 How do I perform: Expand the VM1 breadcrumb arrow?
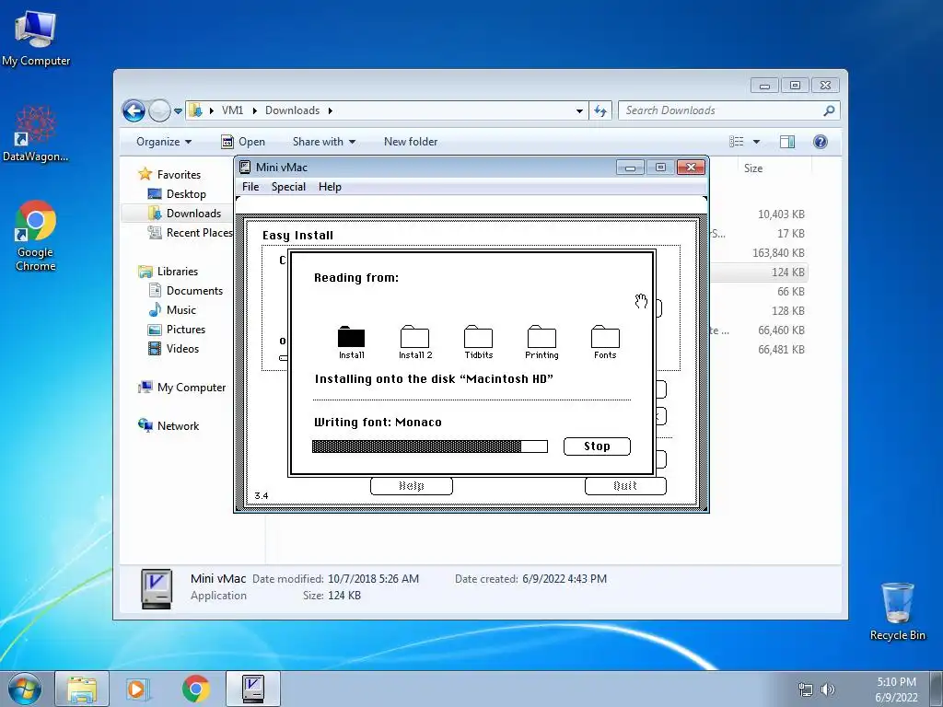(x=254, y=110)
